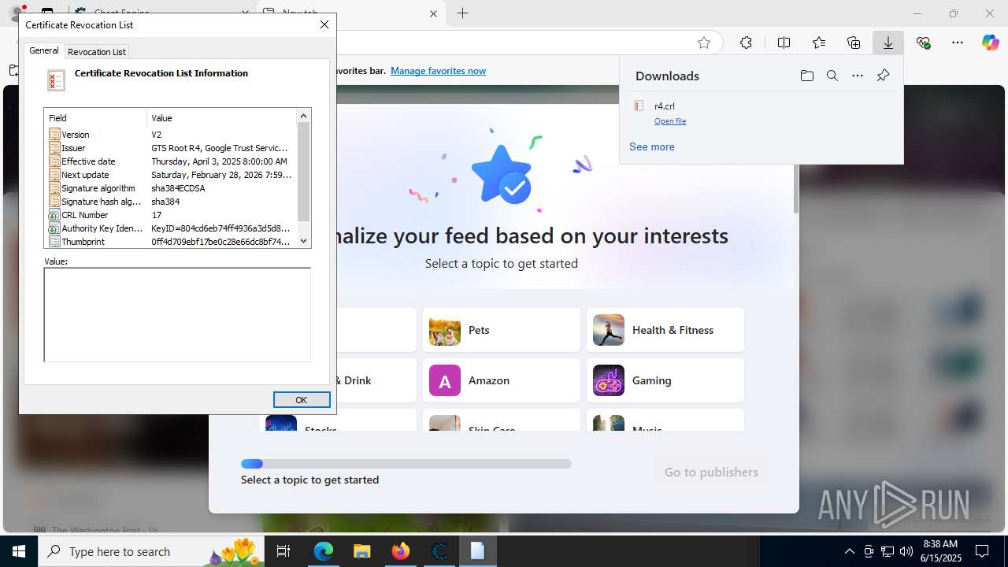Click the Manage favorites now link
The height and width of the screenshot is (567, 1008).
pyautogui.click(x=438, y=71)
